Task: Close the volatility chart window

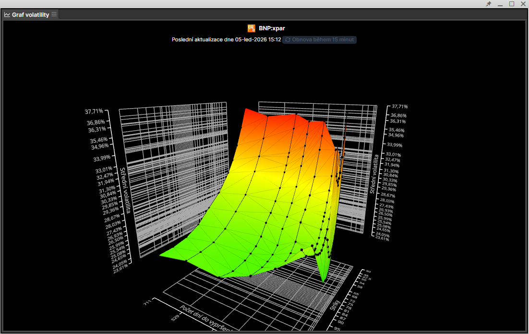Action: 523,4
